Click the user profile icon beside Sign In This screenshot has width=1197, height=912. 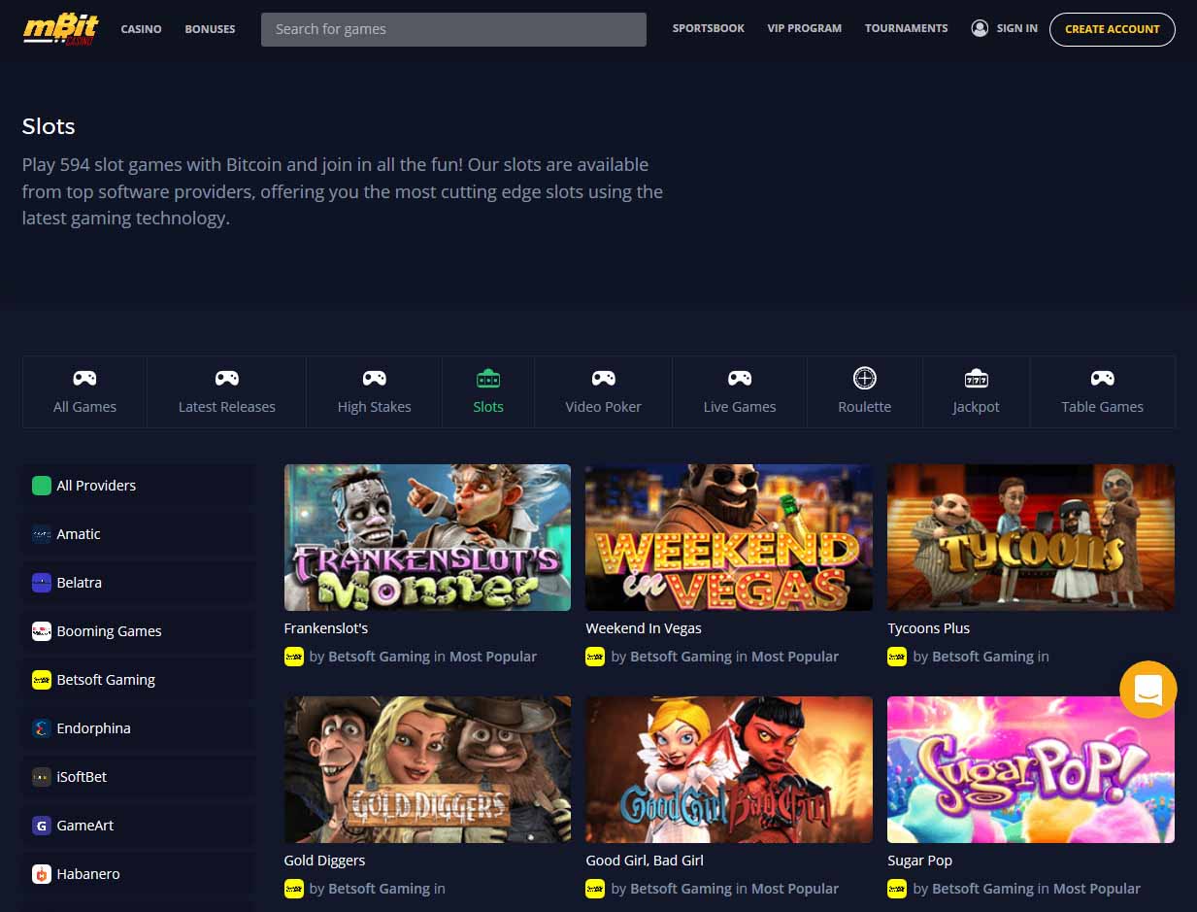[980, 28]
